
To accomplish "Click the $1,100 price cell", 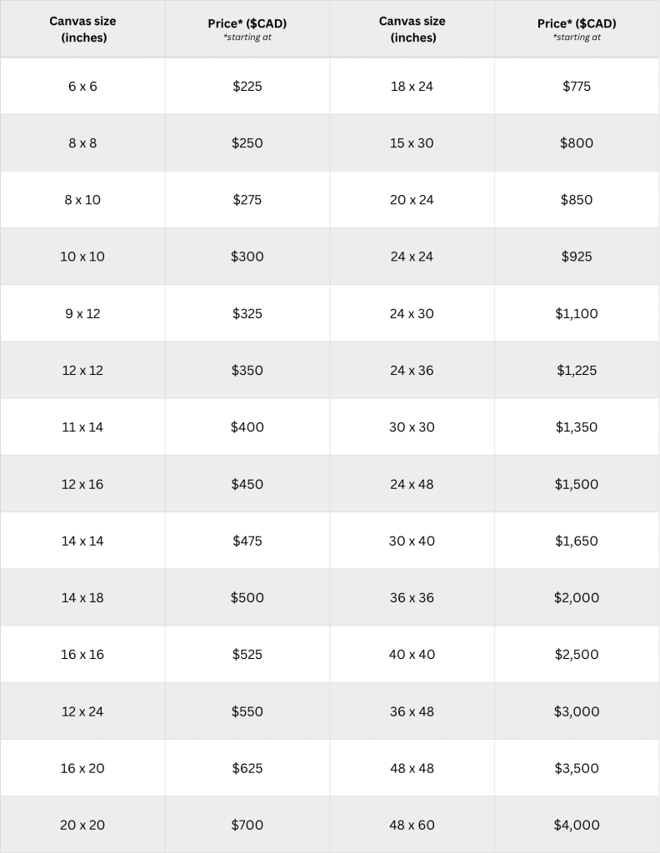I will coord(577,314).
